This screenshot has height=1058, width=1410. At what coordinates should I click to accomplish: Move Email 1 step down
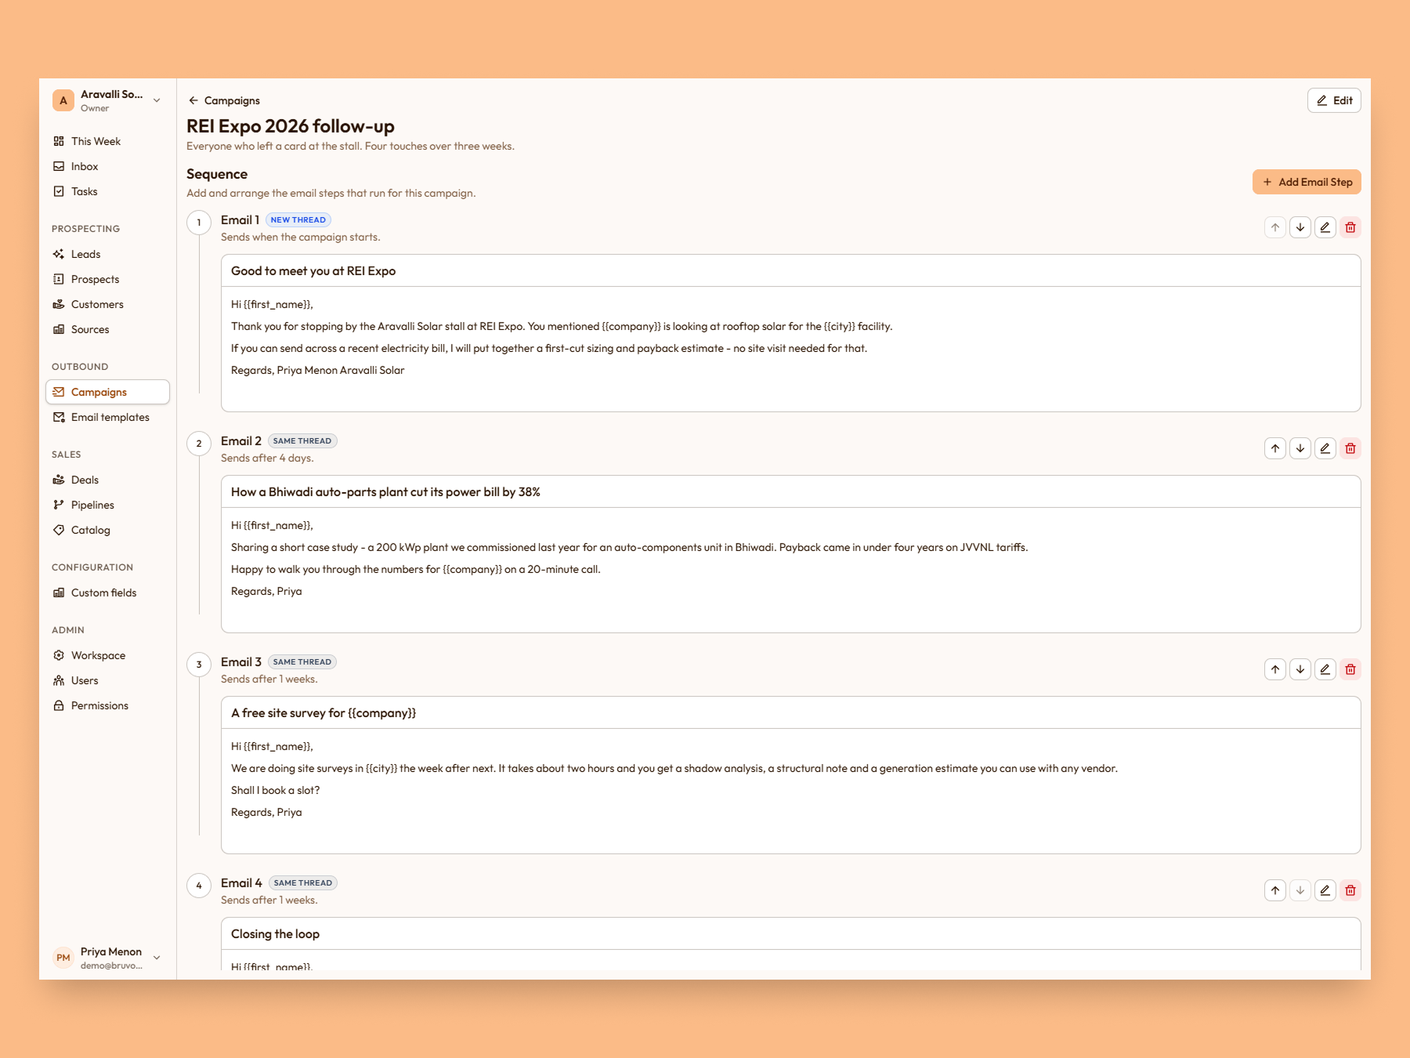1300,227
